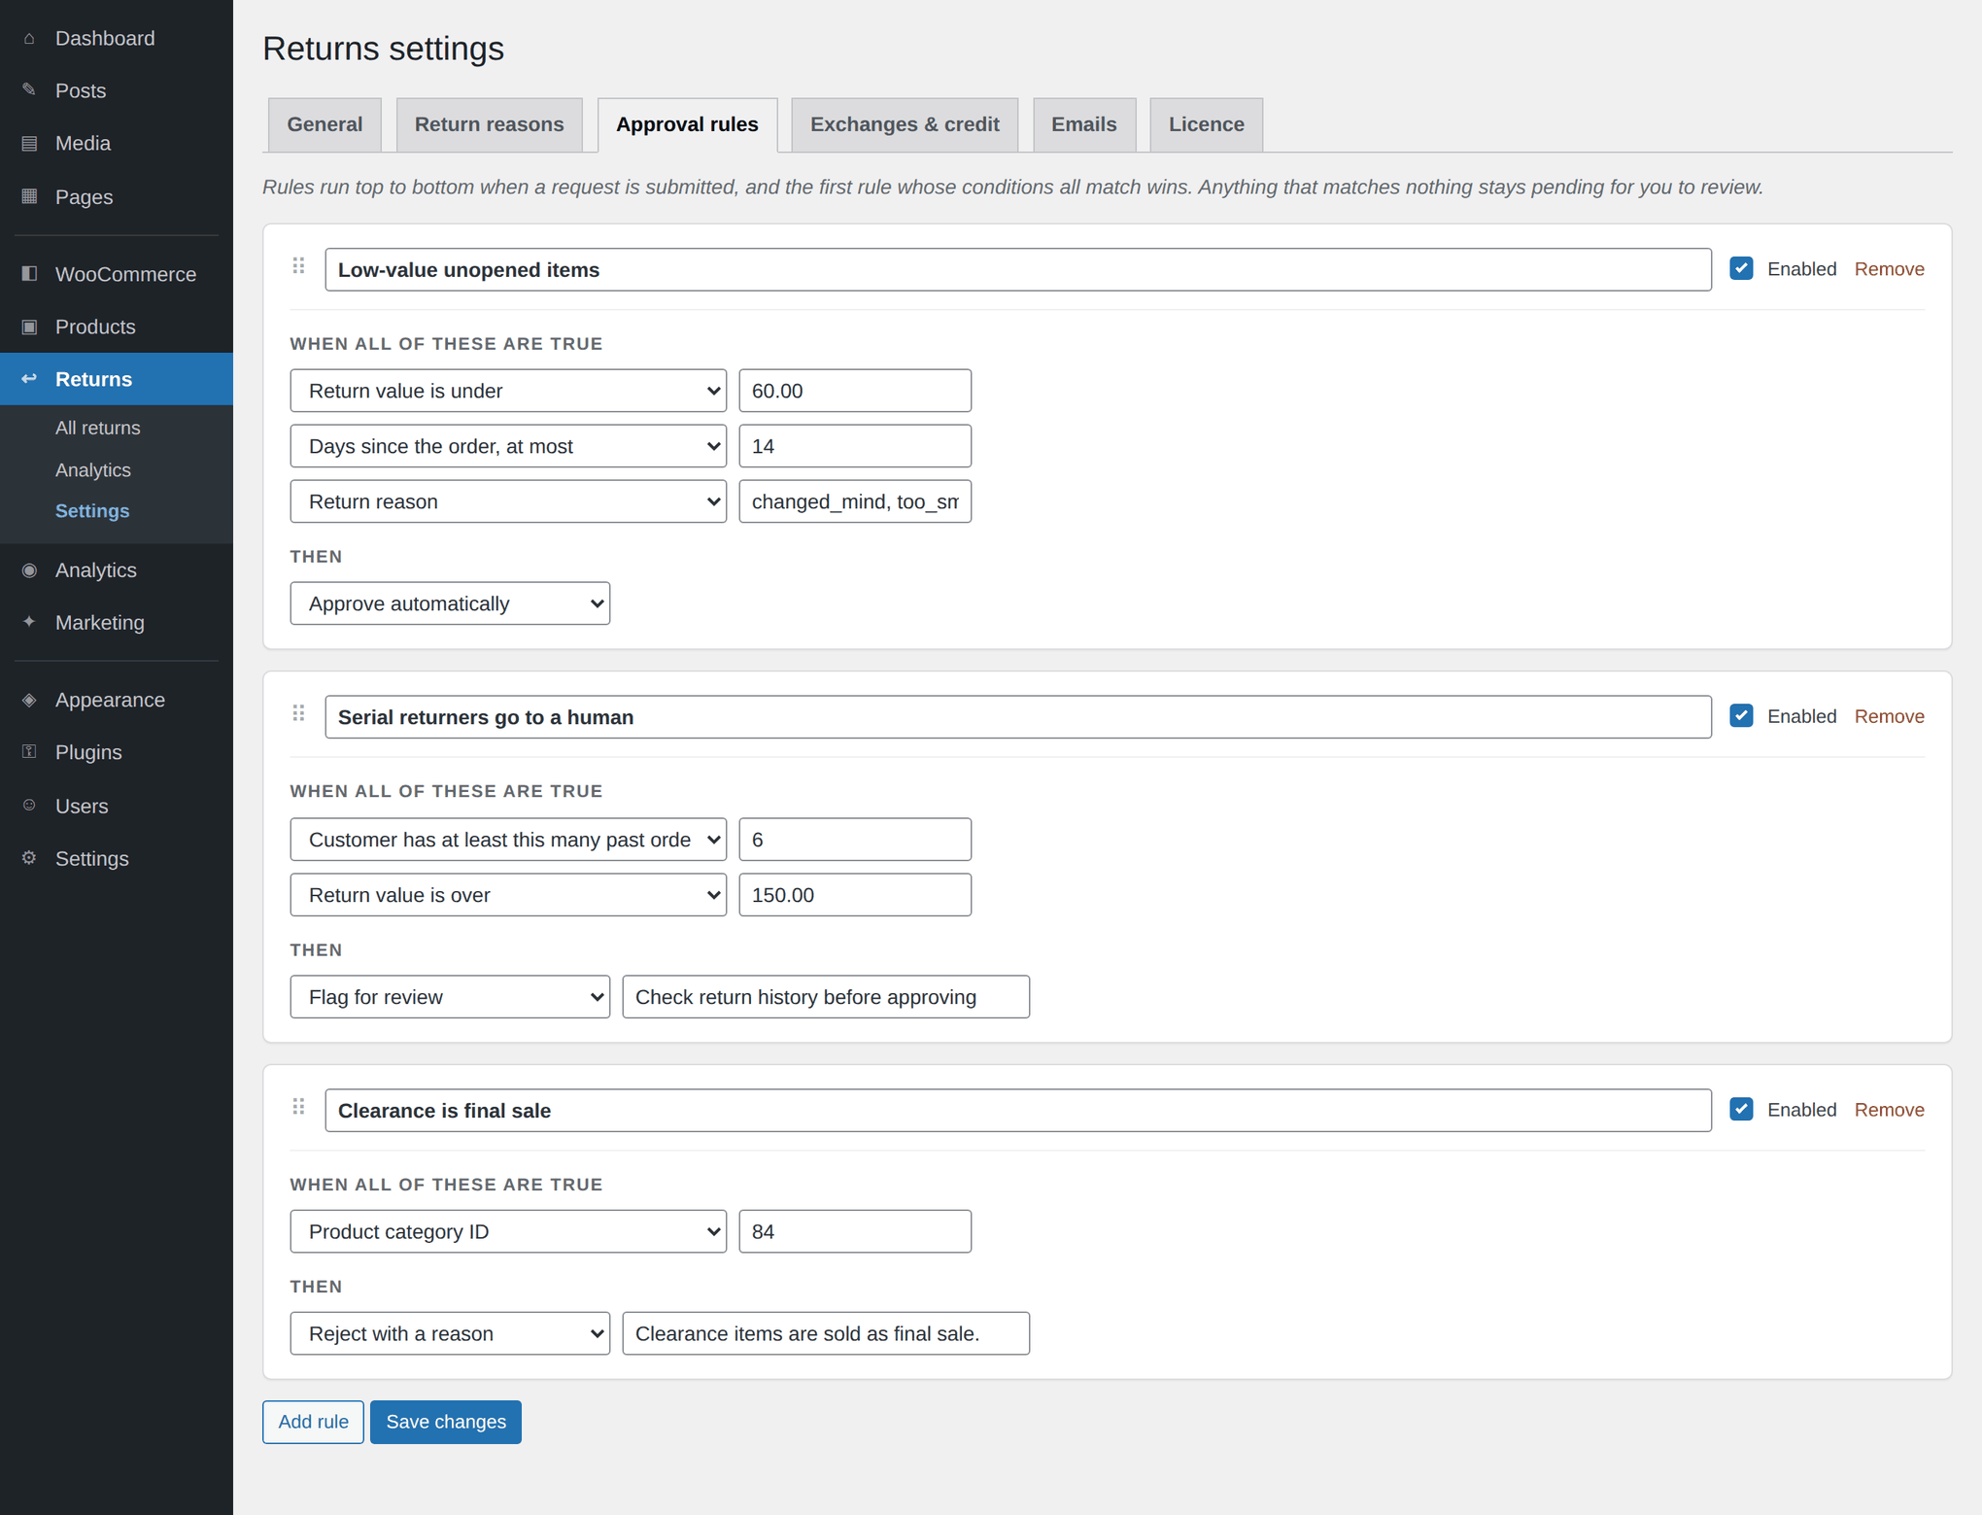This screenshot has height=1515, width=1982.
Task: Toggle Enabled for Clearance is final sale
Action: [1741, 1110]
